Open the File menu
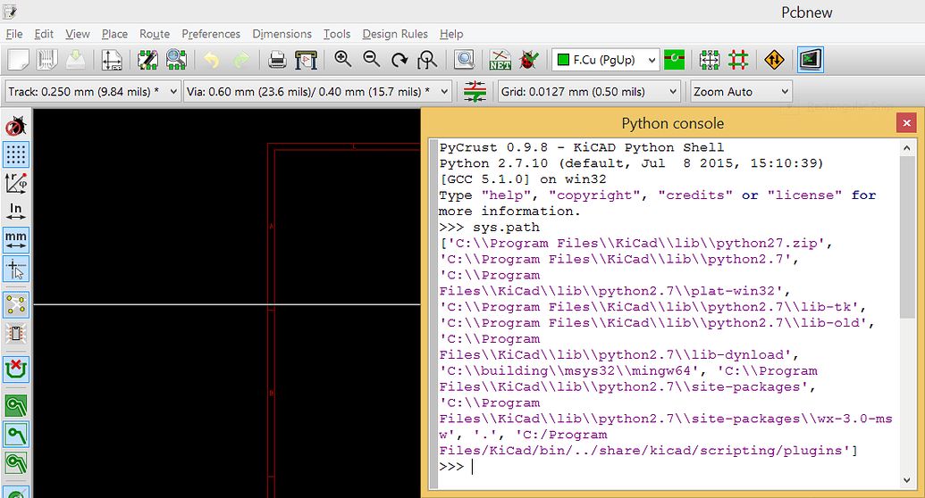Viewport: 925px width, 498px height. [13, 34]
